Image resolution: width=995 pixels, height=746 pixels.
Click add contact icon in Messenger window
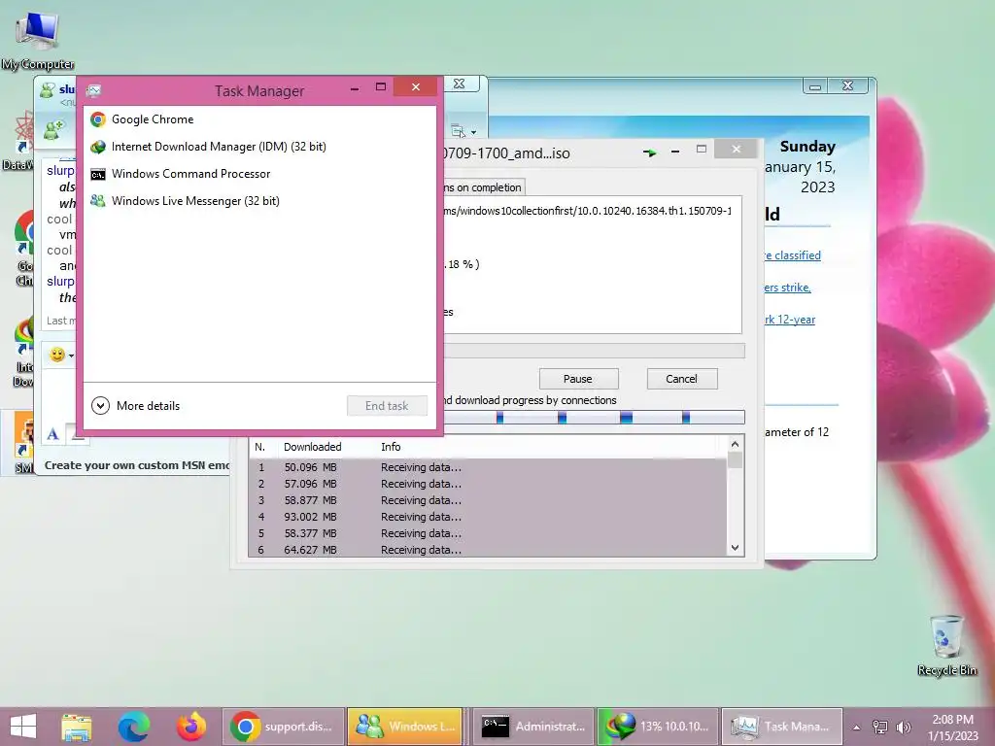[54, 129]
